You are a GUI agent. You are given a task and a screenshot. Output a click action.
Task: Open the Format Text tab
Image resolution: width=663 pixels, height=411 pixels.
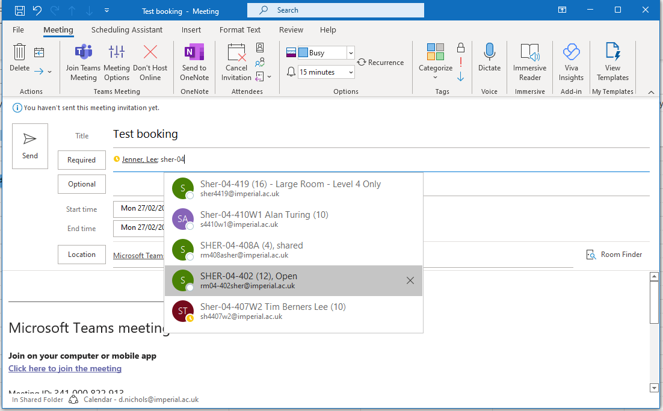click(x=240, y=29)
